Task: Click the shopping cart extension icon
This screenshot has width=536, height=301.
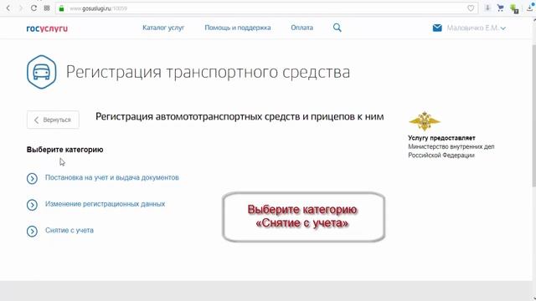Action: pos(501,8)
